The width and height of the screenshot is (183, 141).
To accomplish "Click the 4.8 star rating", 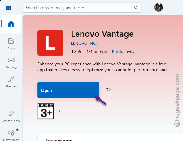I will (76, 52).
